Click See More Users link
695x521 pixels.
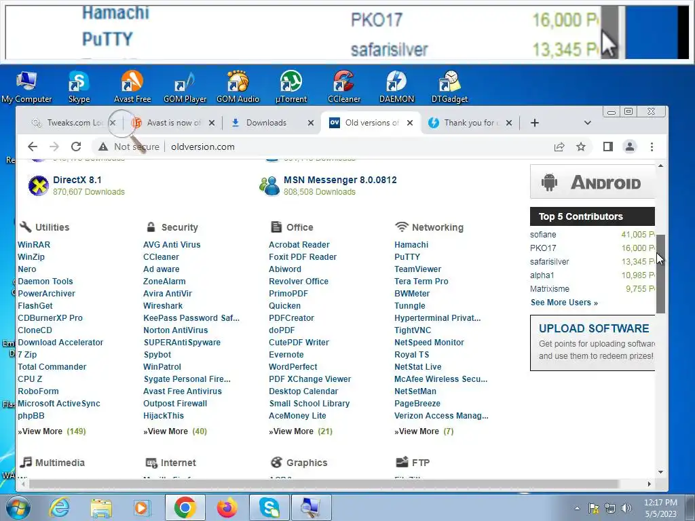pyautogui.click(x=564, y=302)
